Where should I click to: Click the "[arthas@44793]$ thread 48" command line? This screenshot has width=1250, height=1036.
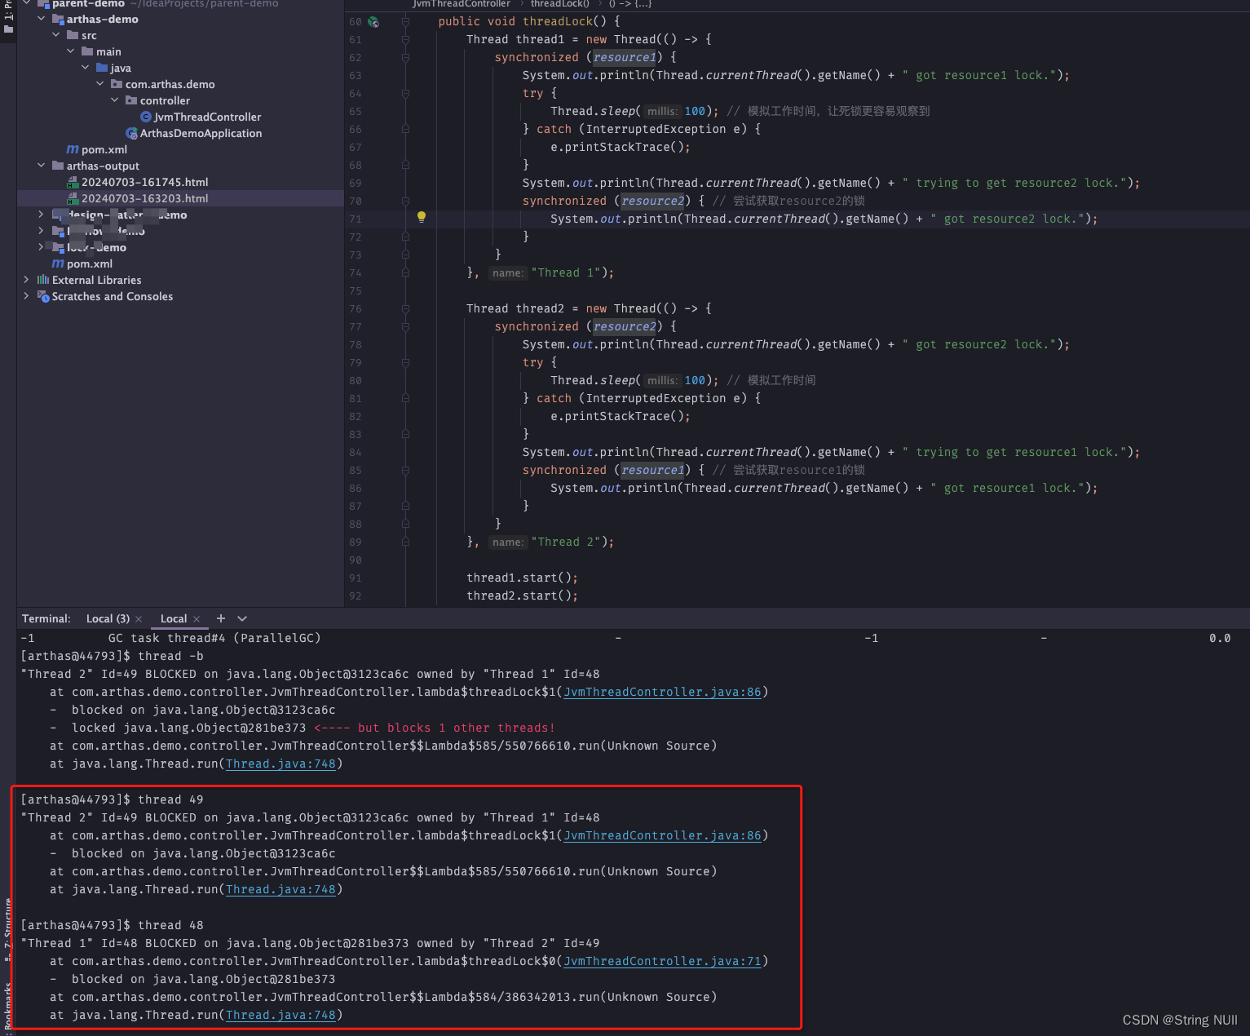(x=112, y=925)
